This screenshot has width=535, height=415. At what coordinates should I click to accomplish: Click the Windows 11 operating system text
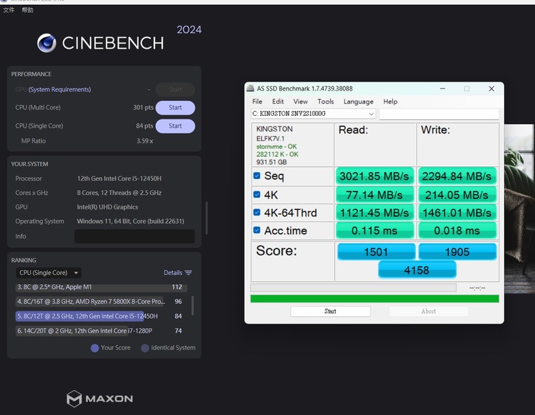(130, 221)
